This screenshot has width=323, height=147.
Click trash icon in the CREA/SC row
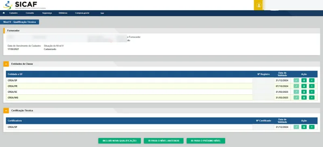(304, 92)
